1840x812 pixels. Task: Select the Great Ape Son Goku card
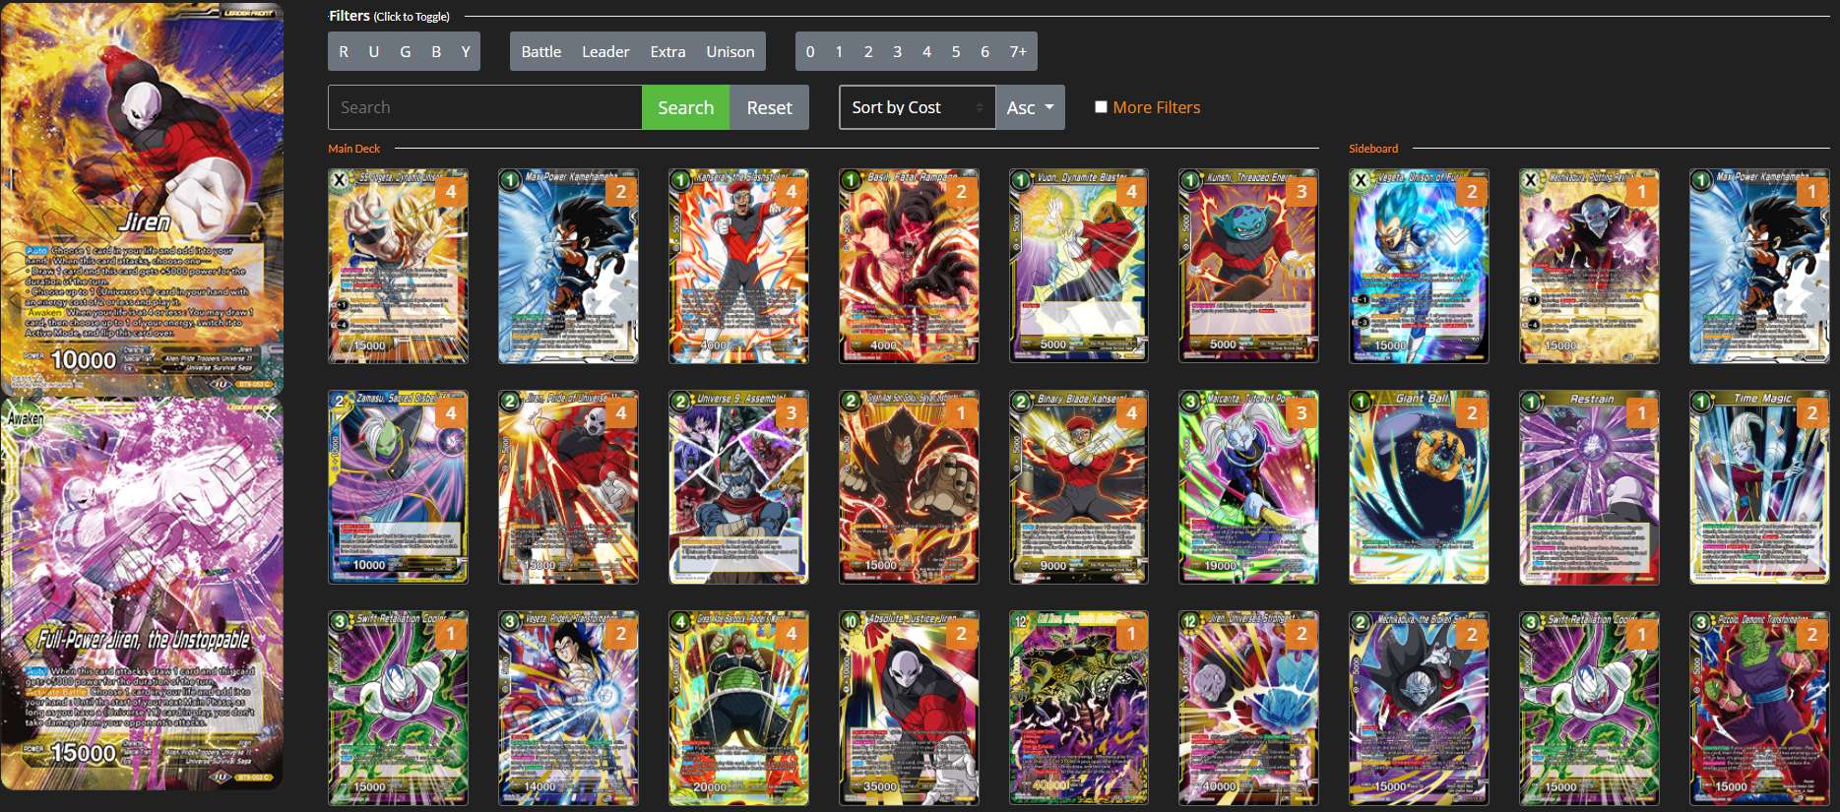[909, 487]
